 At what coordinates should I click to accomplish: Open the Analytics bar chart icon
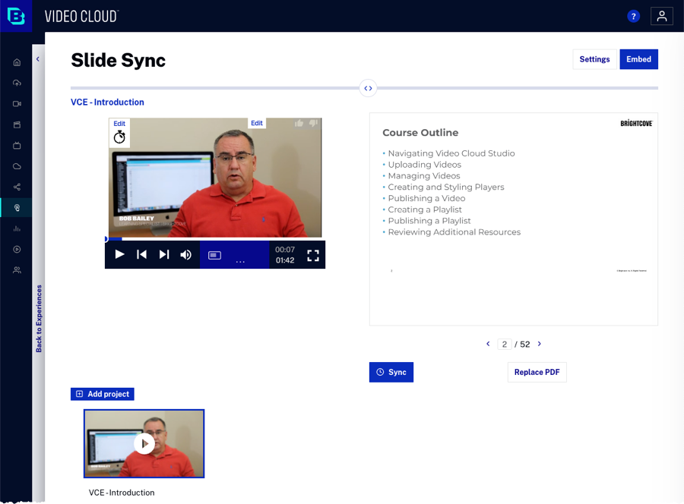click(x=17, y=228)
